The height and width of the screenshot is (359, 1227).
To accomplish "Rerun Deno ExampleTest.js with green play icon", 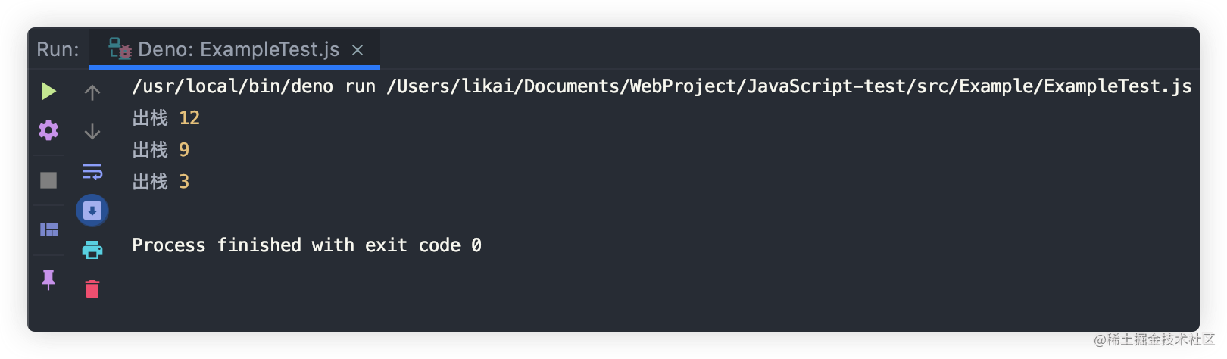I will 48,92.
